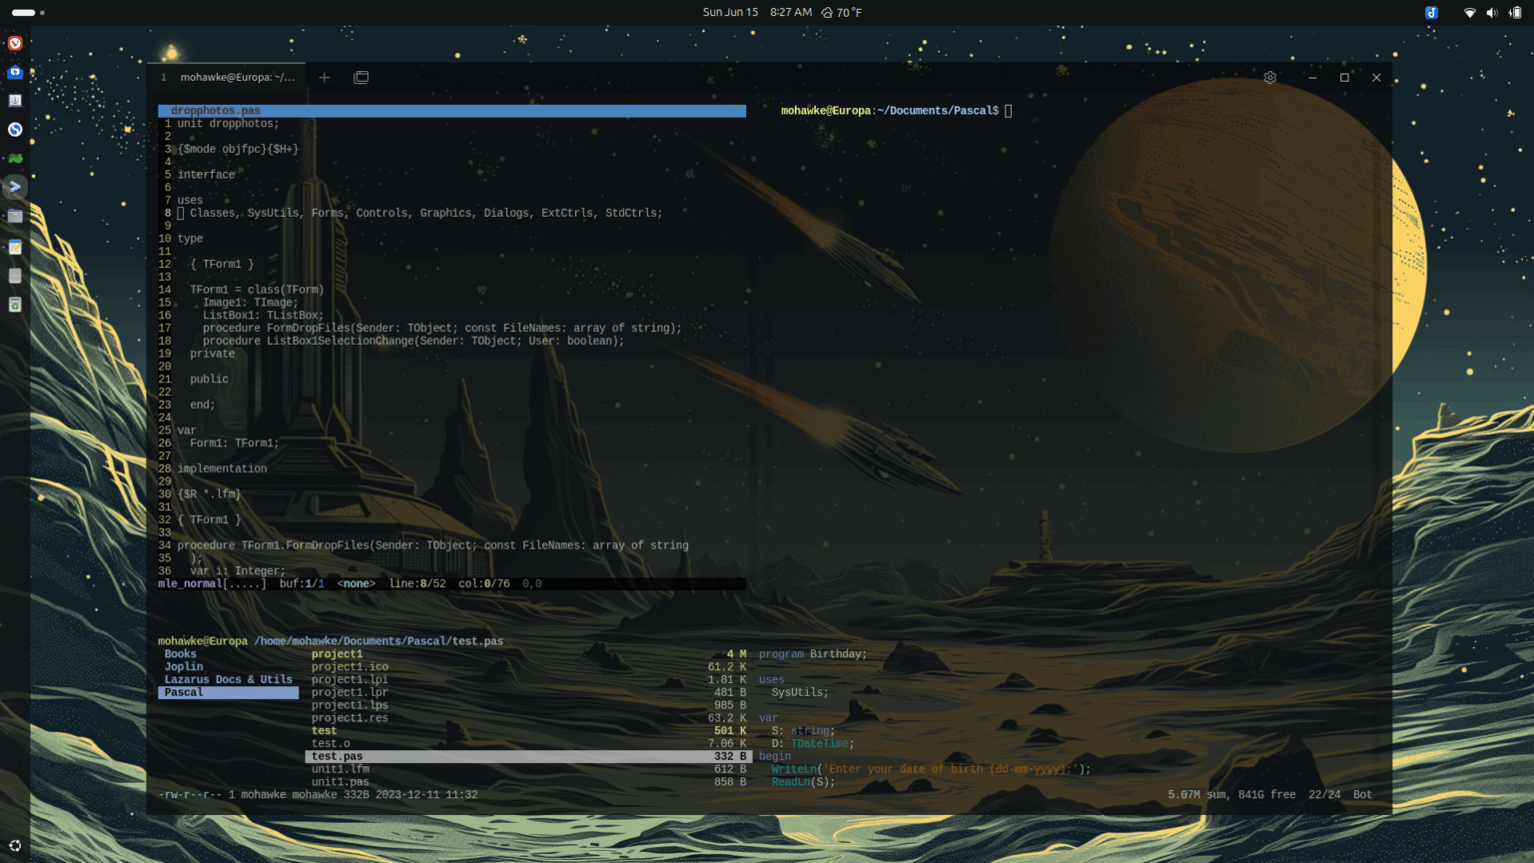Viewport: 1534px width, 863px height.
Task: Open the text editor icon in the dock
Action: pos(15,246)
